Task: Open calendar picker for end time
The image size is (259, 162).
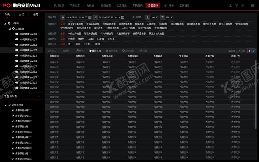Action: [x=123, y=17]
